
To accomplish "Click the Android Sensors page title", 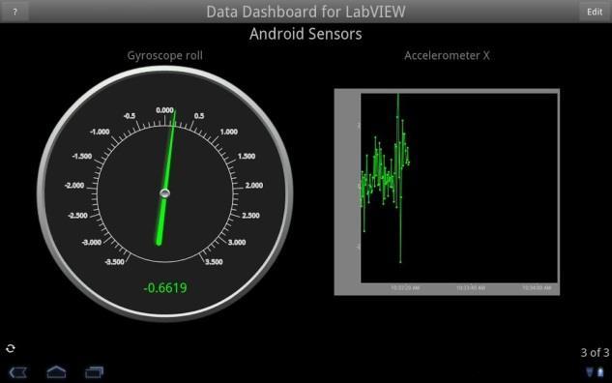I will click(x=306, y=34).
